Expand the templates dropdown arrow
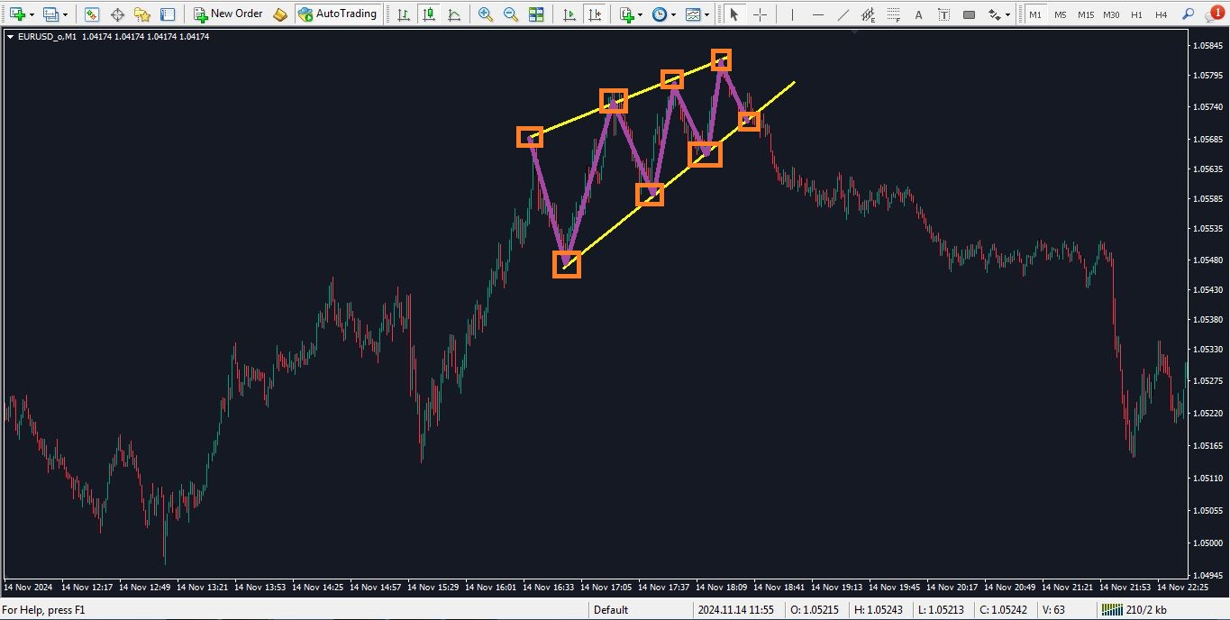Screen dimensions: 1230x620 click(x=707, y=15)
